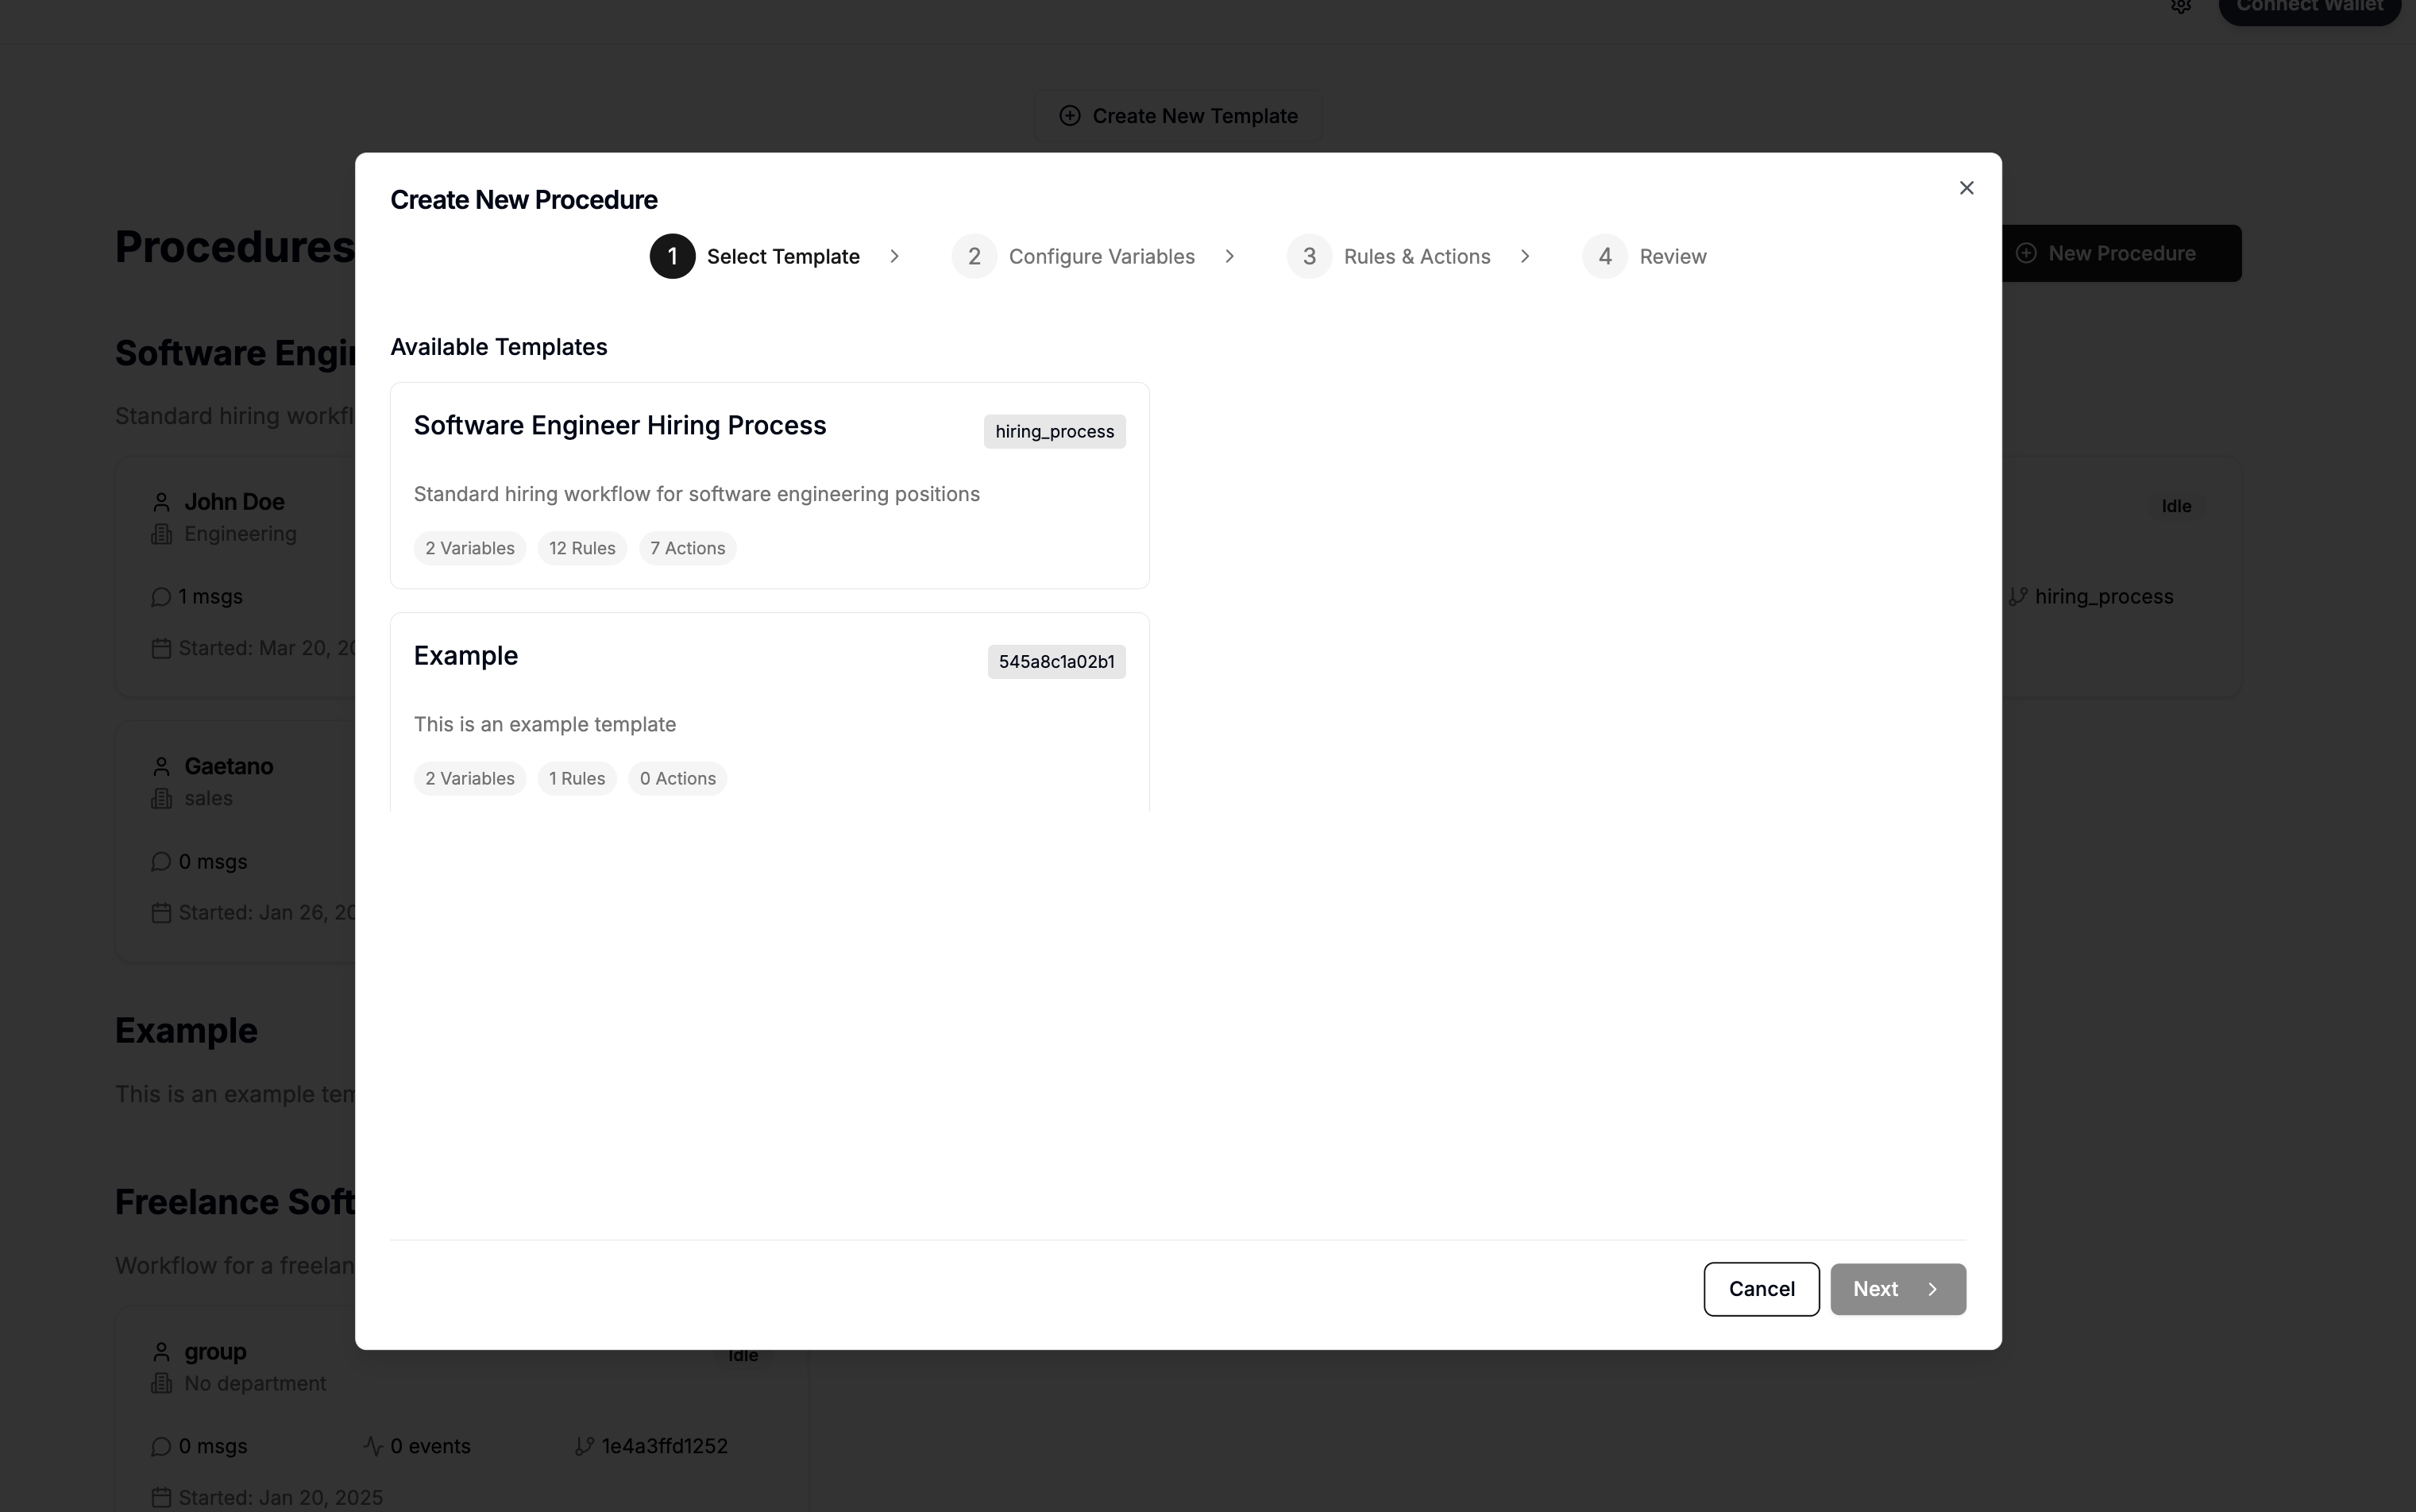This screenshot has height=1512, width=2416.
Task: Click chevron after Rules & Actions step
Action: pos(1525,256)
